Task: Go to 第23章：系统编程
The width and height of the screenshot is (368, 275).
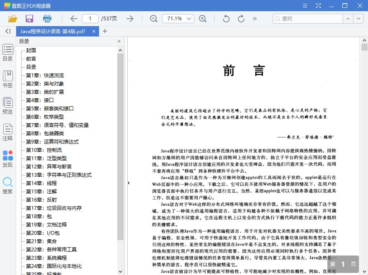Action: click(46, 258)
